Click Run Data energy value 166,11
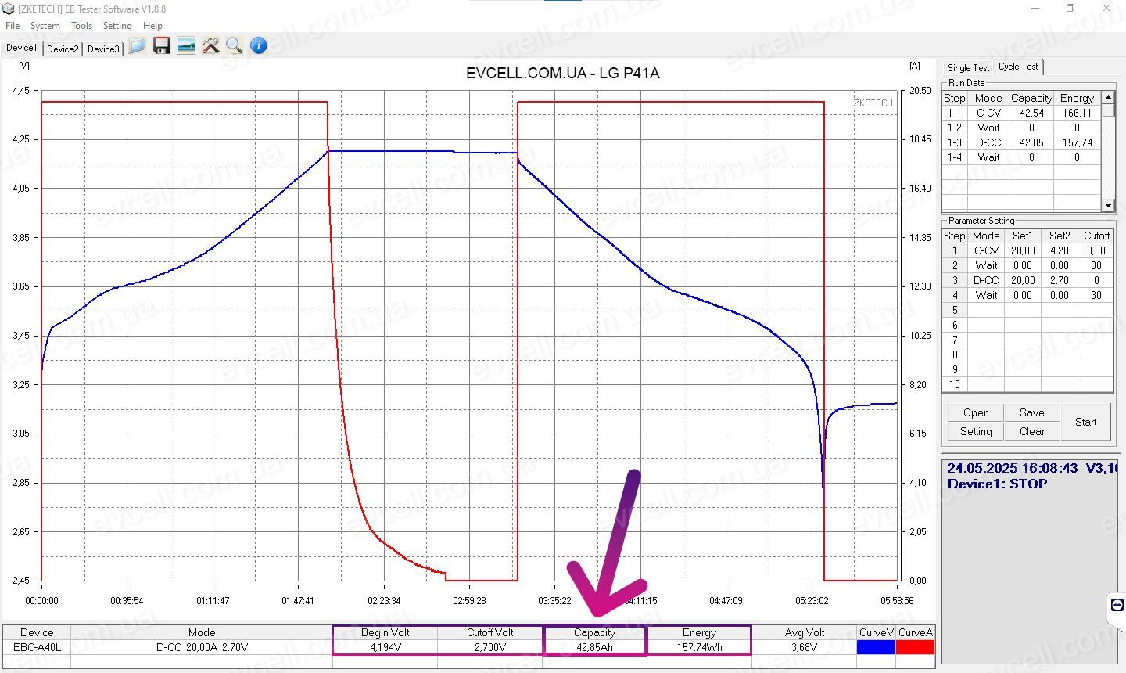1126x673 pixels. 1077,113
